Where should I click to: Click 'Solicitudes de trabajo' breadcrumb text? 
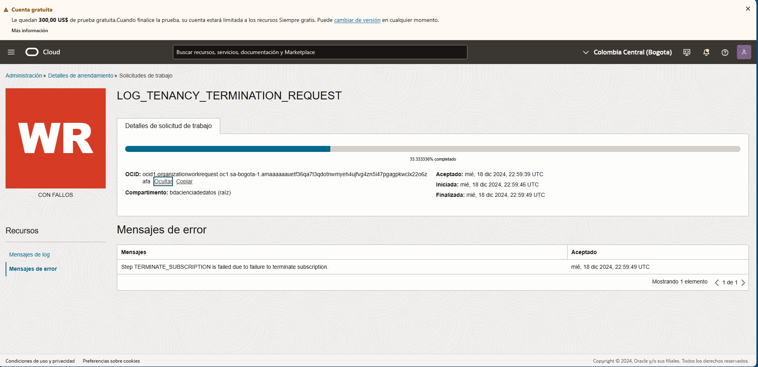(146, 76)
